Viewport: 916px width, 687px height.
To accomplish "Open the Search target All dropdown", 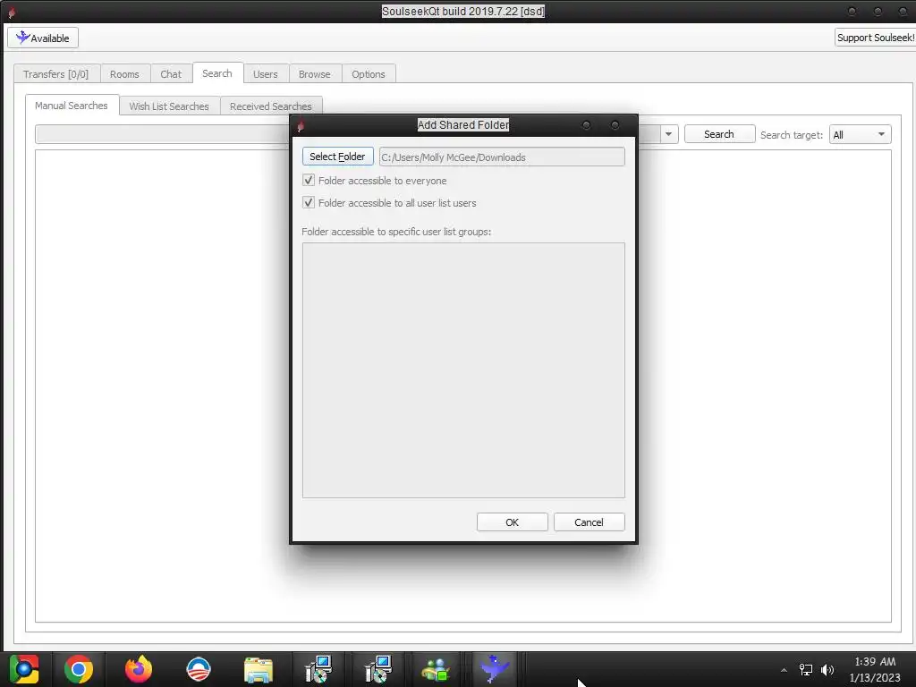I will coord(860,134).
